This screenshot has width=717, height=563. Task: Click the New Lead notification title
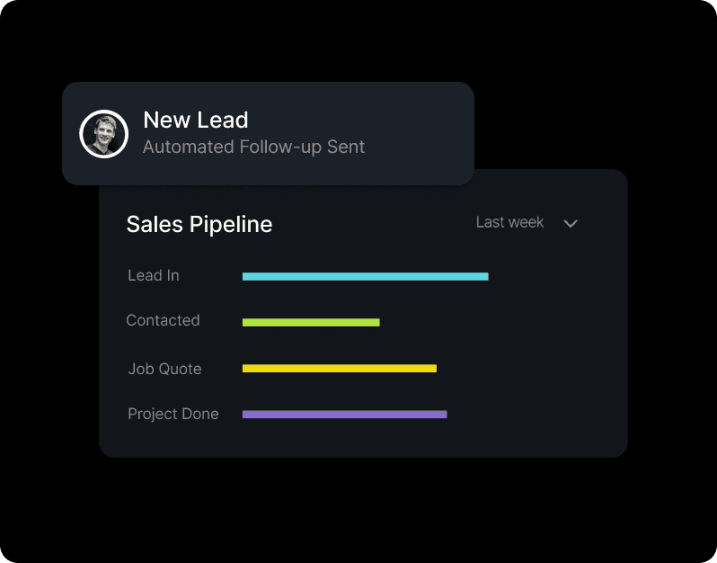(x=196, y=120)
